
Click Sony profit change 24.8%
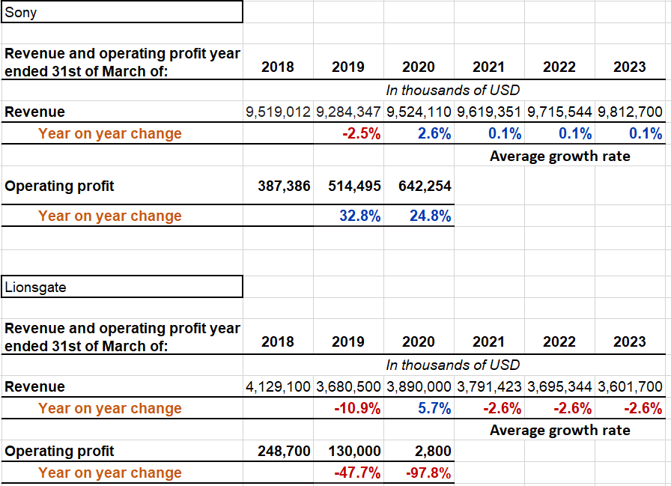(430, 216)
